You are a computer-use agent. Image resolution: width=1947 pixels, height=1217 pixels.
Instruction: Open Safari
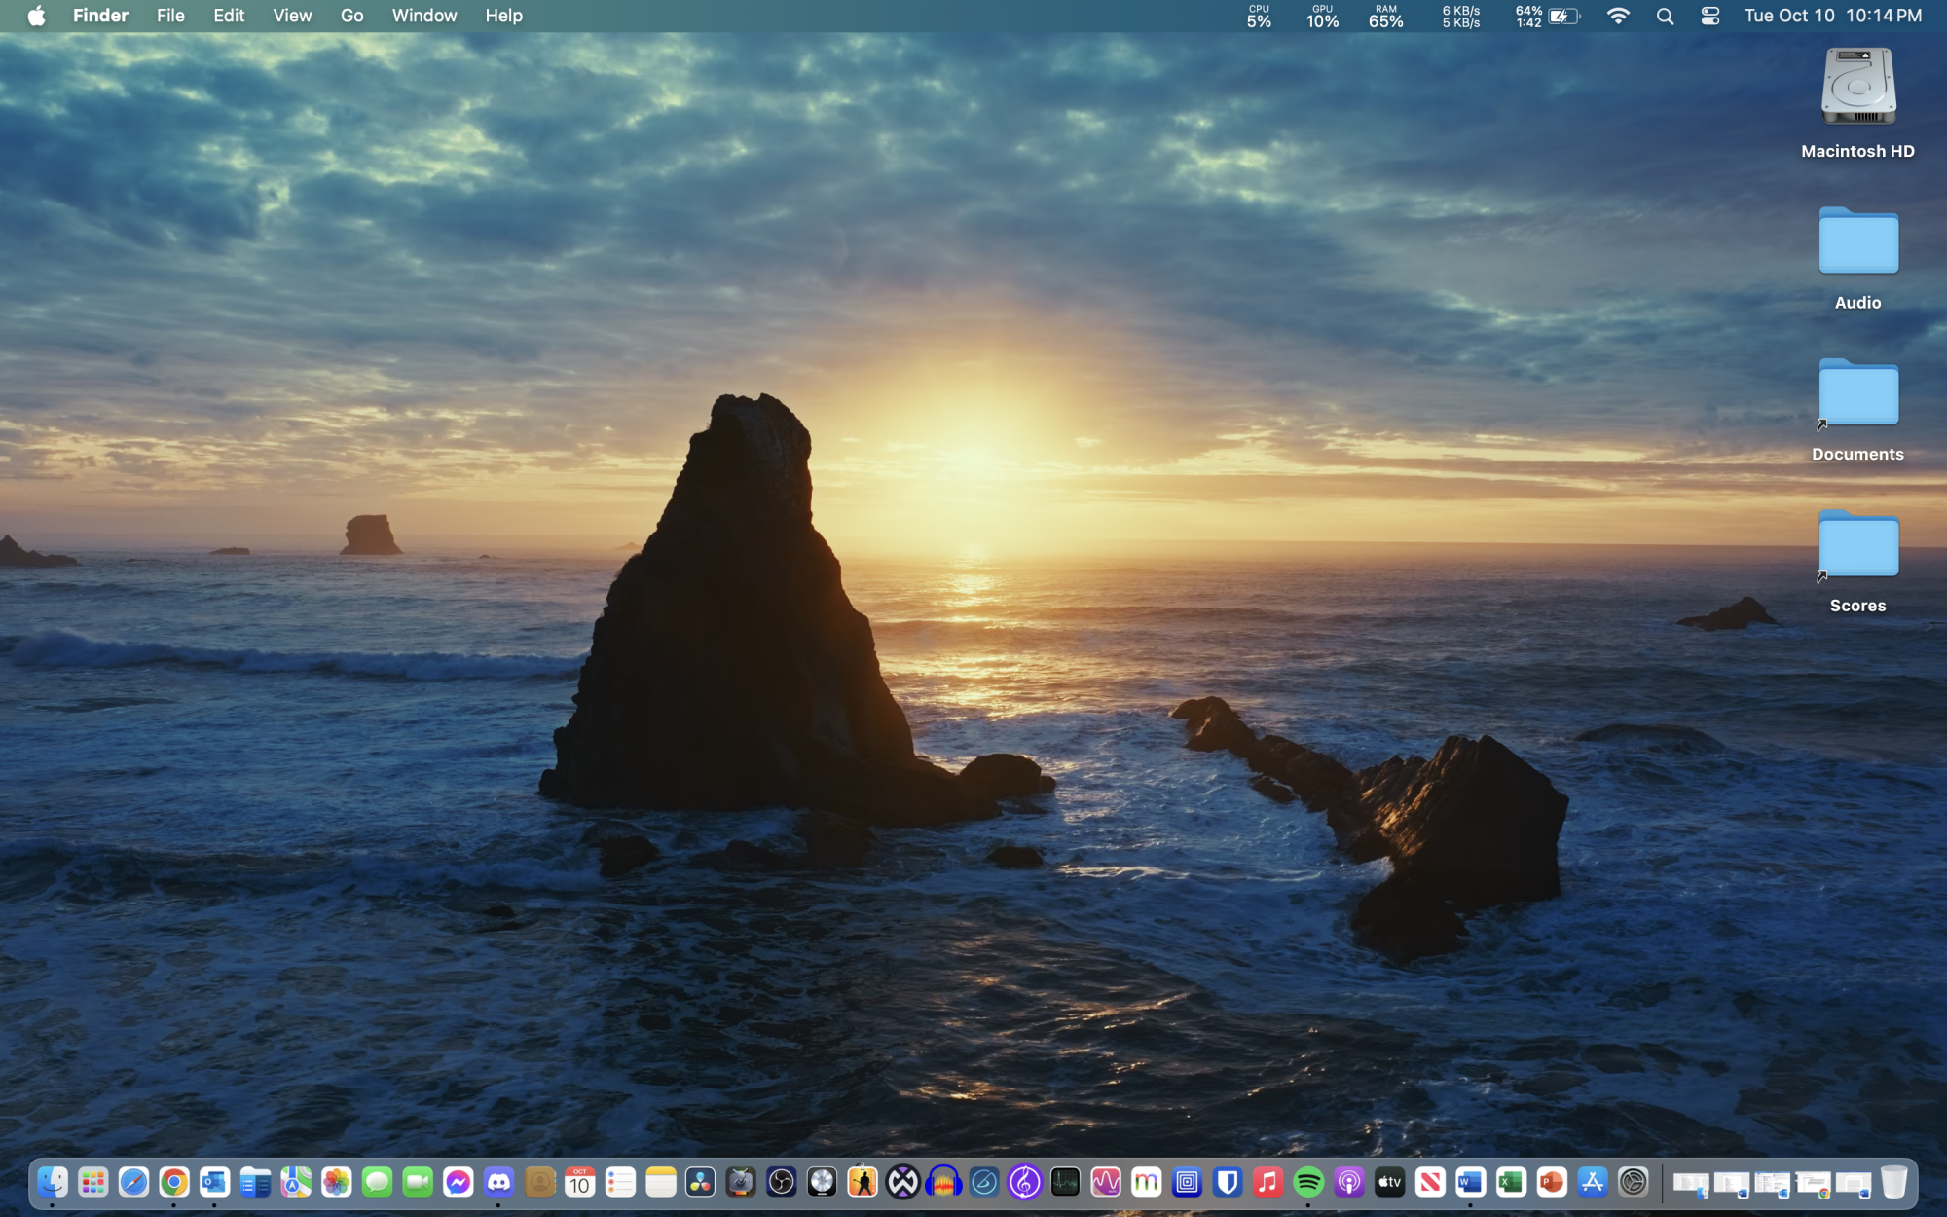[132, 1181]
